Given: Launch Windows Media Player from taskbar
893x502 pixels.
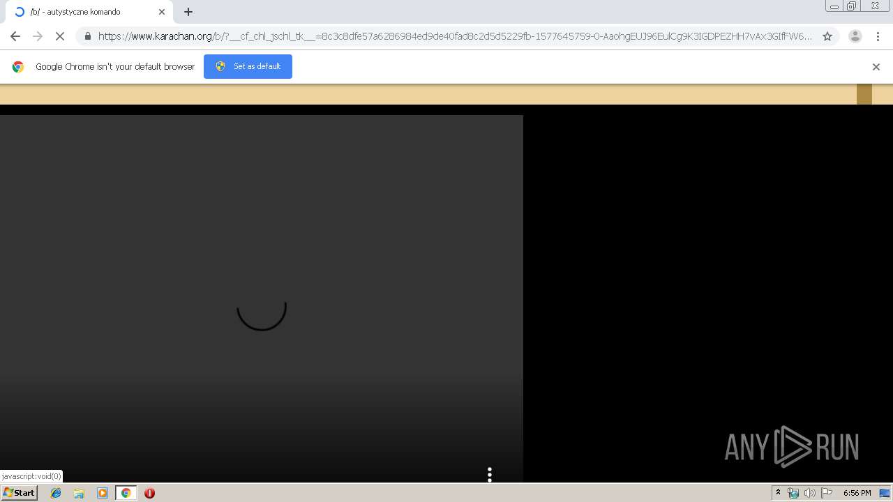Looking at the screenshot, I should point(102,493).
